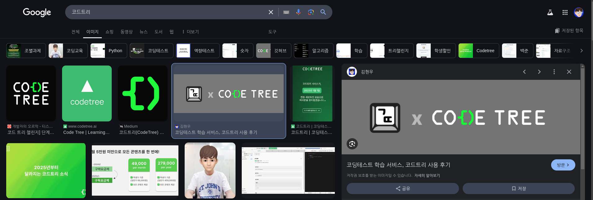Click the 저장 save button
The height and width of the screenshot is (200, 593).
[x=519, y=189]
